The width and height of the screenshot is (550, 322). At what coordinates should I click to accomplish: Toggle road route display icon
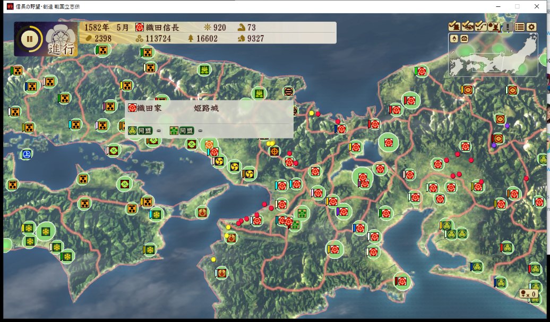click(480, 27)
